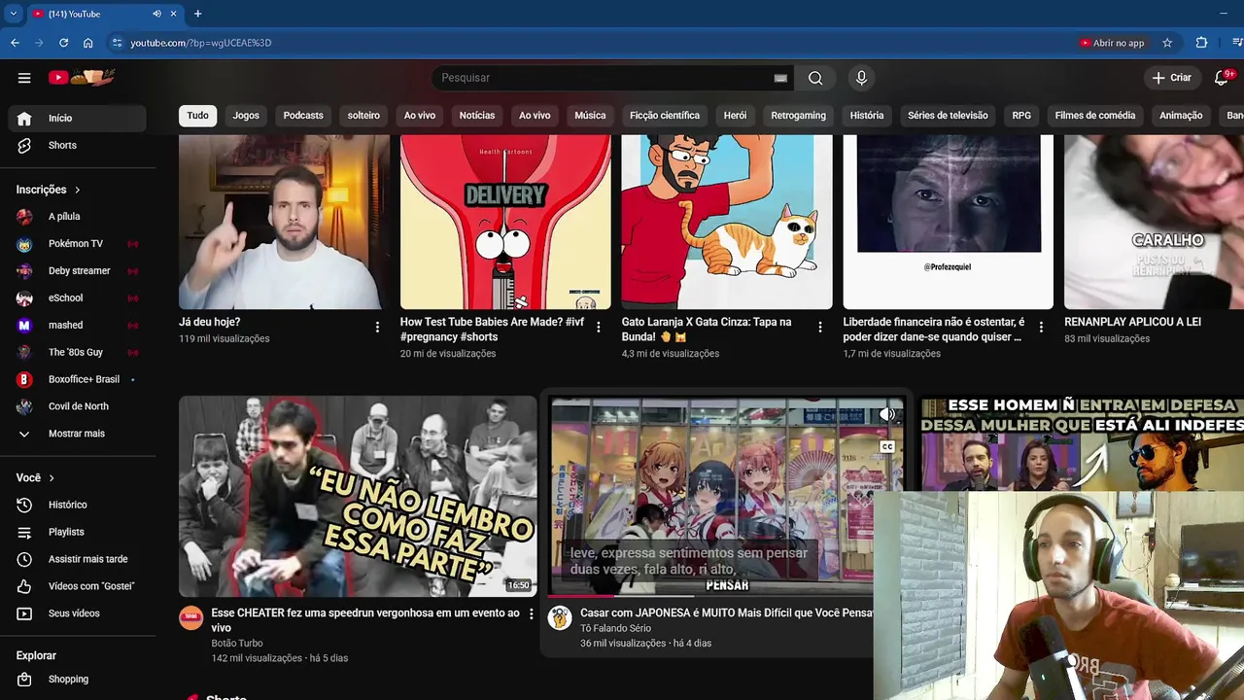
Task: Open eSchool channel subscription
Action: 78,298
